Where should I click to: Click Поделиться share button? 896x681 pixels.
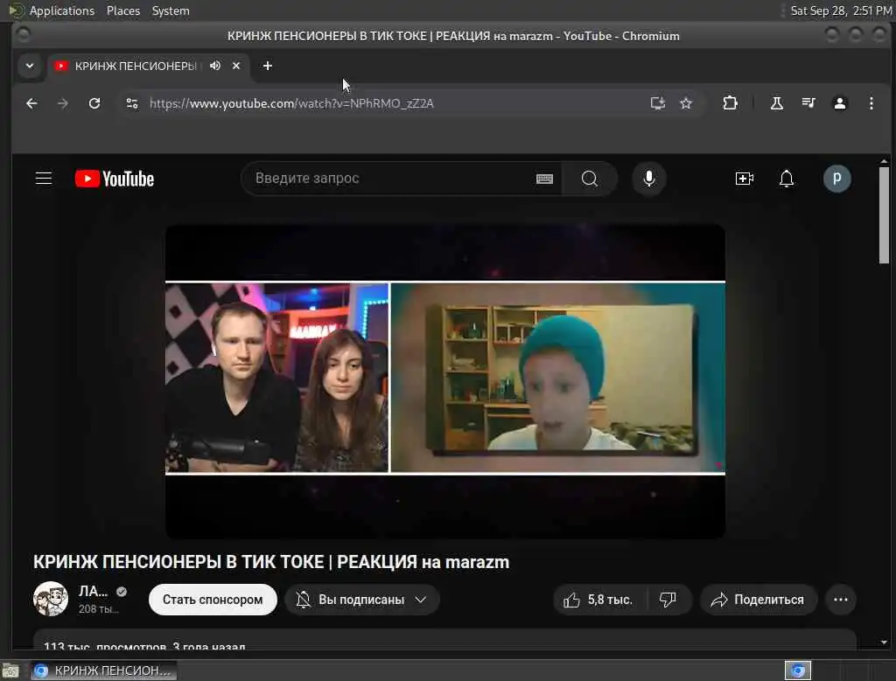click(x=759, y=600)
